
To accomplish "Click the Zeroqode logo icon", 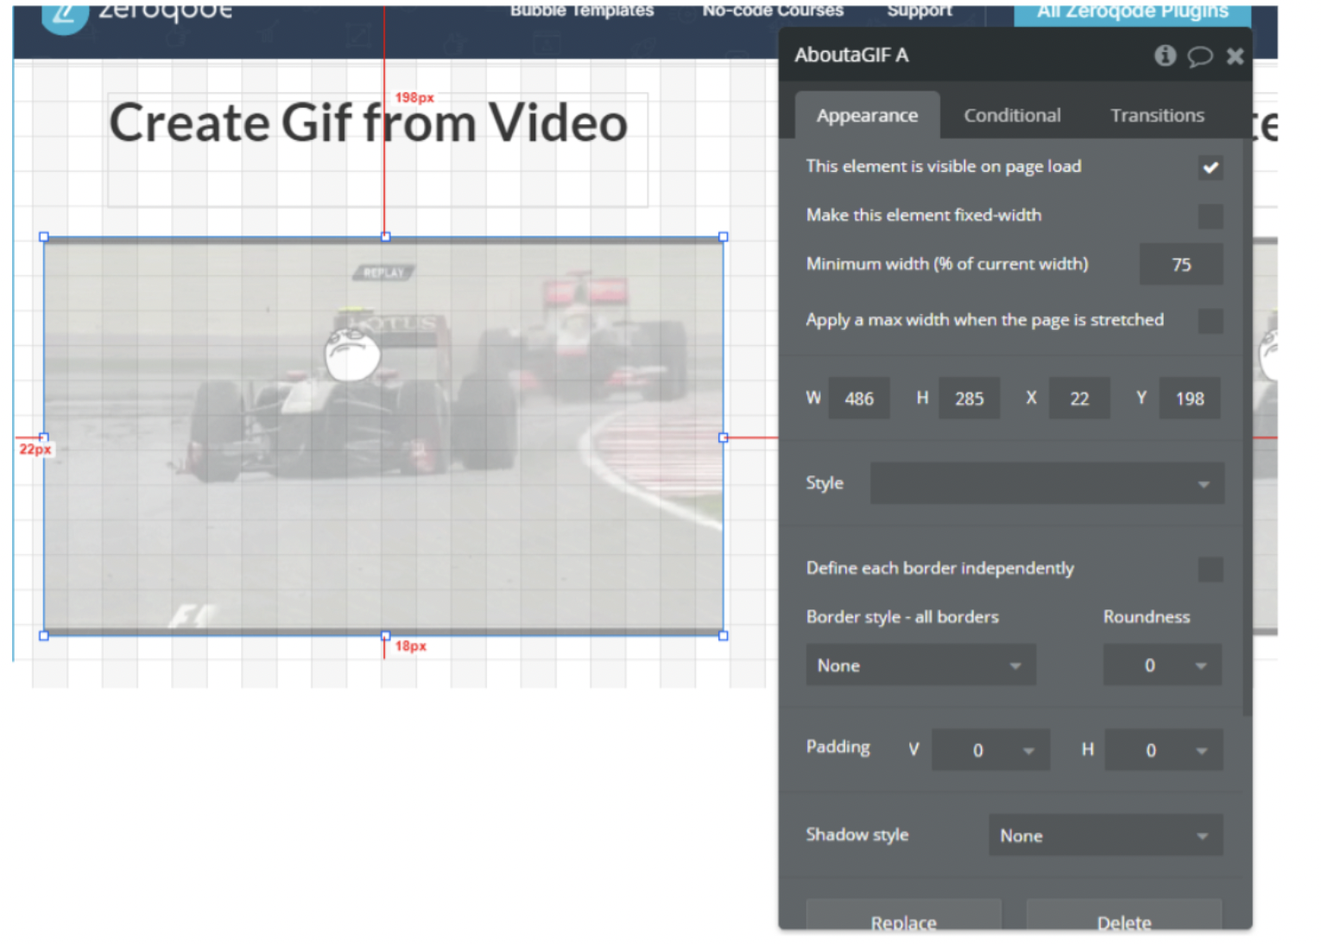I will point(65,16).
